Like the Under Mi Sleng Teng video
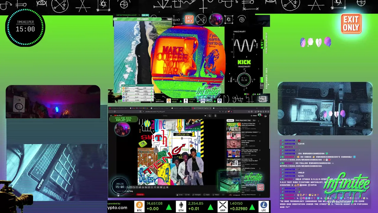Image resolution: width=378 pixels, height=213 pixels. pyautogui.click(x=180, y=195)
